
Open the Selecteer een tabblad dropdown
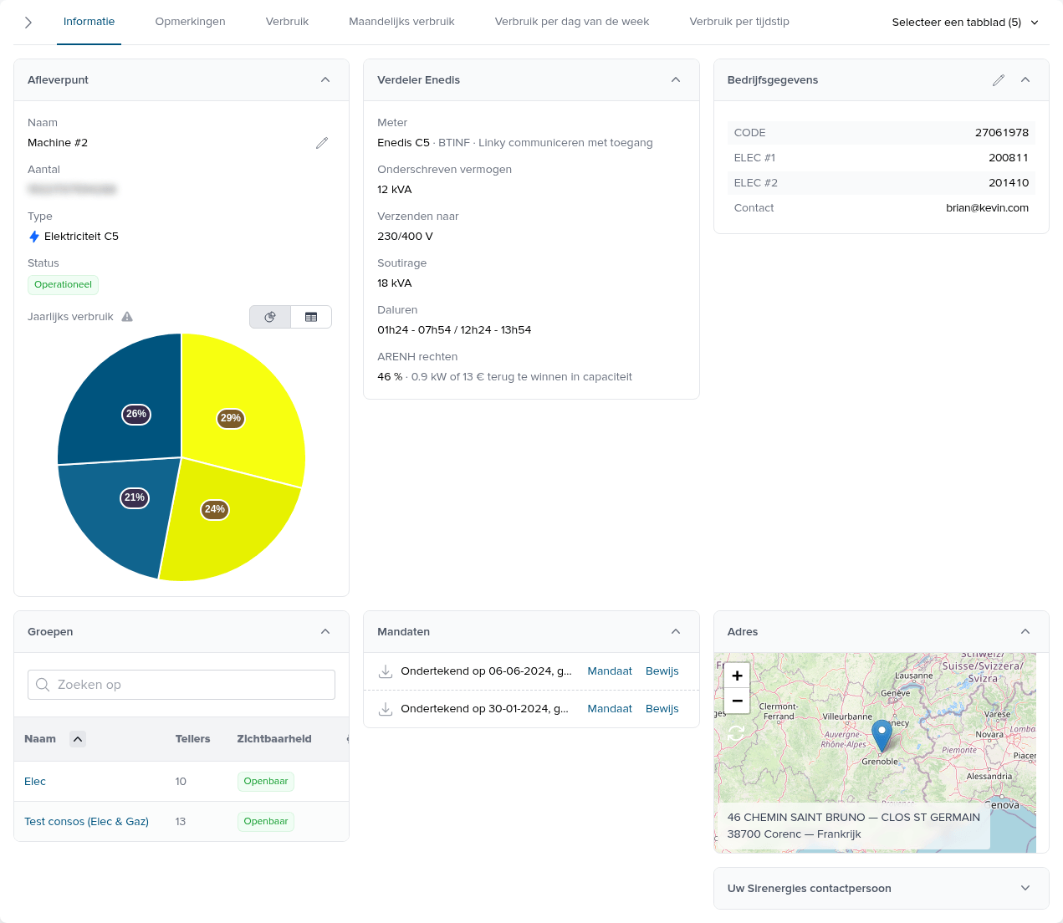(x=964, y=23)
